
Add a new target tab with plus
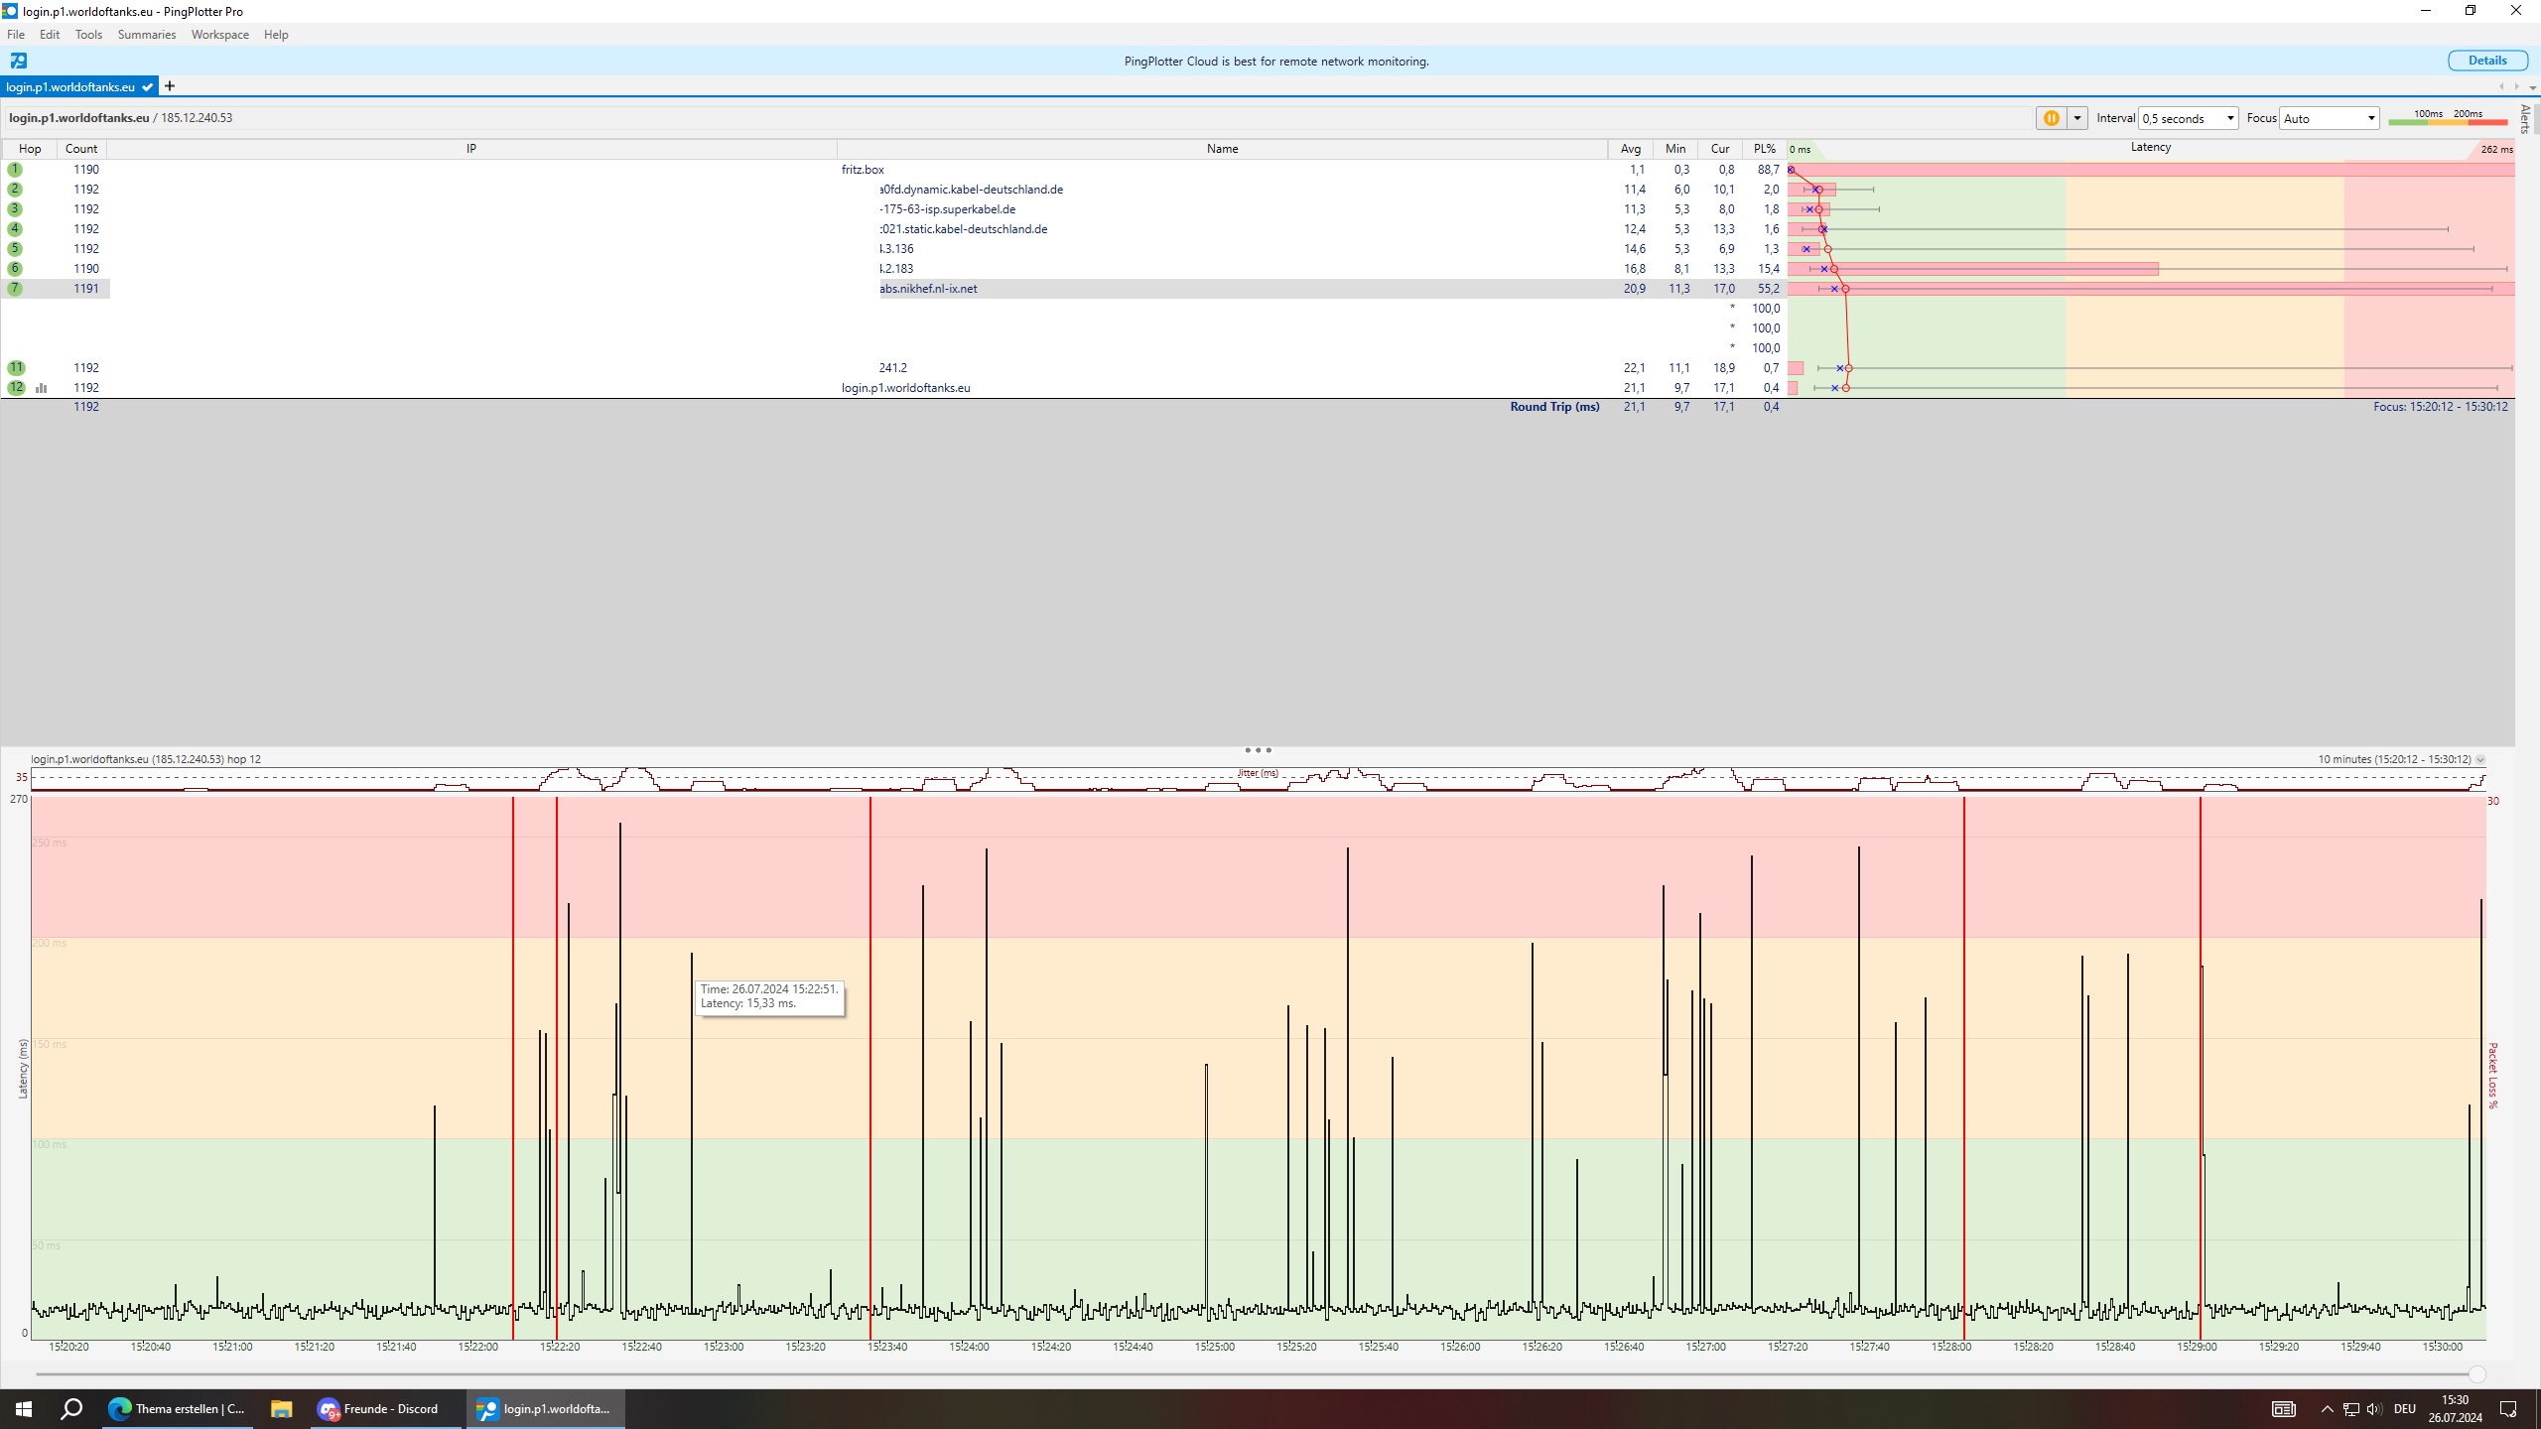(x=170, y=86)
